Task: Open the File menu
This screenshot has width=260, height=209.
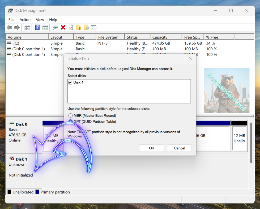Action: pyautogui.click(x=11, y=20)
